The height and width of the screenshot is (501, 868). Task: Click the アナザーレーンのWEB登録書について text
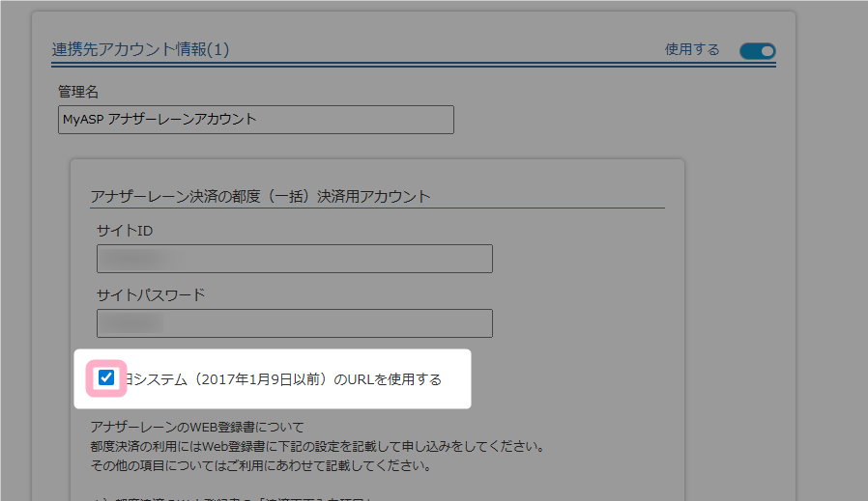pyautogui.click(x=197, y=427)
